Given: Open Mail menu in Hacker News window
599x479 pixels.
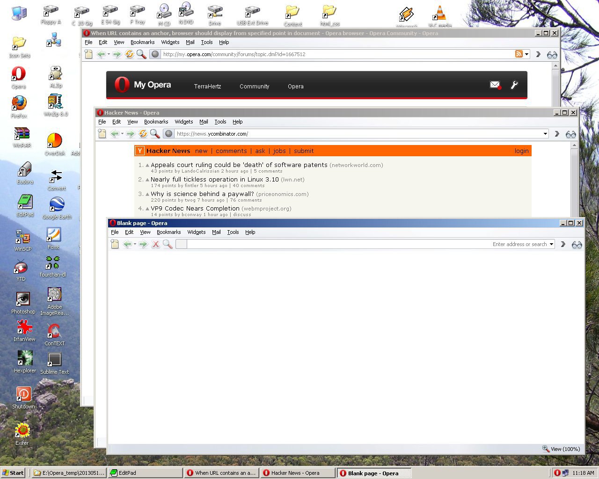Looking at the screenshot, I should tap(204, 122).
